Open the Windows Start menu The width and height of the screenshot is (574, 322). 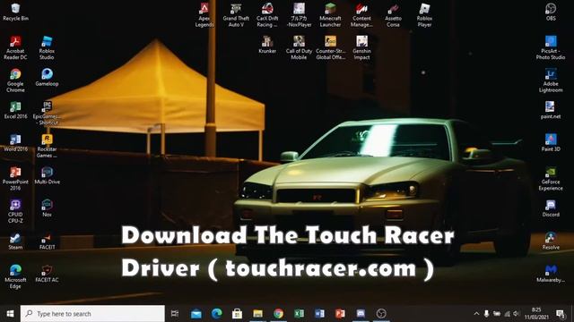point(10,314)
